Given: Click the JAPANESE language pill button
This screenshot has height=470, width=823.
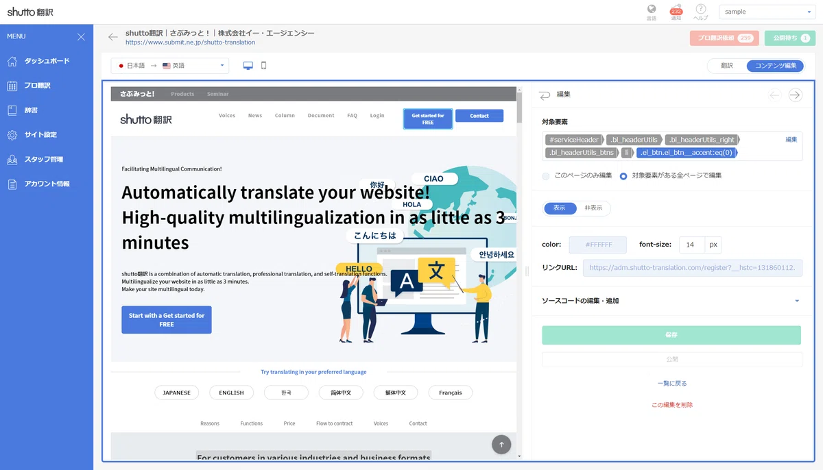Looking at the screenshot, I should (x=177, y=393).
